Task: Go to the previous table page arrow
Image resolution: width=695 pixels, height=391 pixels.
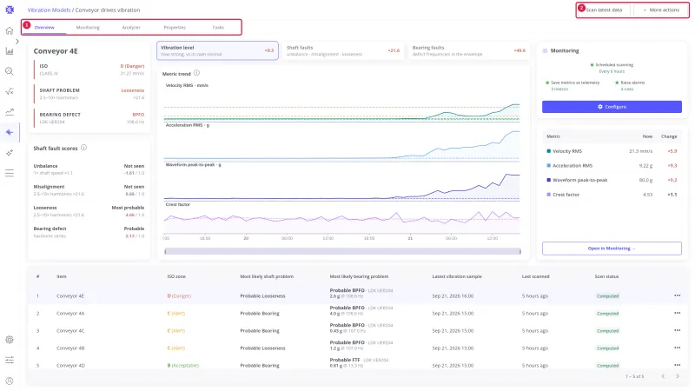Action: pos(663,376)
